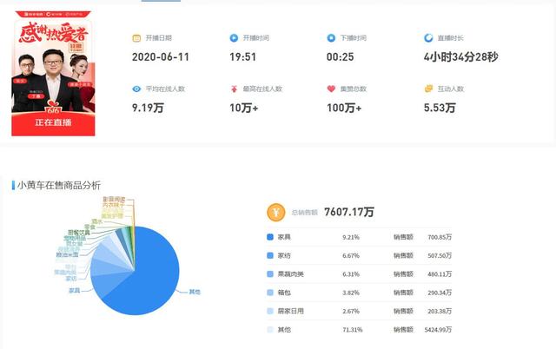Image resolution: width=556 pixels, height=349 pixels.
Task: Click the play icon beside 开播时间
Action: [x=234, y=38]
